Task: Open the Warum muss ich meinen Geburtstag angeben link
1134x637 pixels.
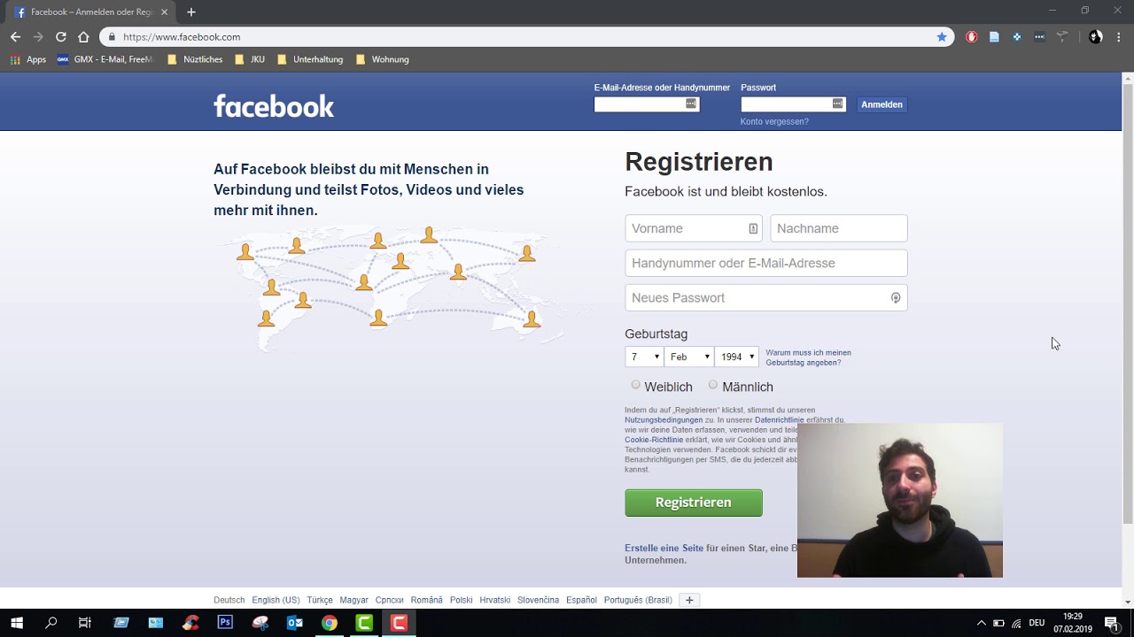Action: (808, 357)
